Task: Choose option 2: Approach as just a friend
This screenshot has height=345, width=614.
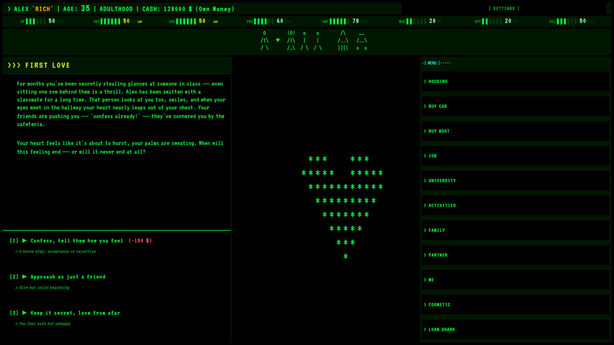Action: (58, 277)
